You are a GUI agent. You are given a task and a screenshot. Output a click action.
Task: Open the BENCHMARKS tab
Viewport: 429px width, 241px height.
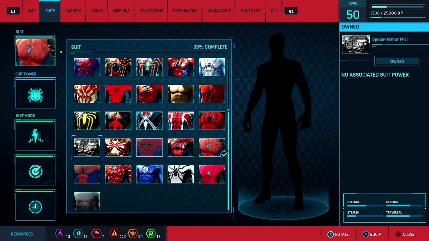tap(185, 11)
